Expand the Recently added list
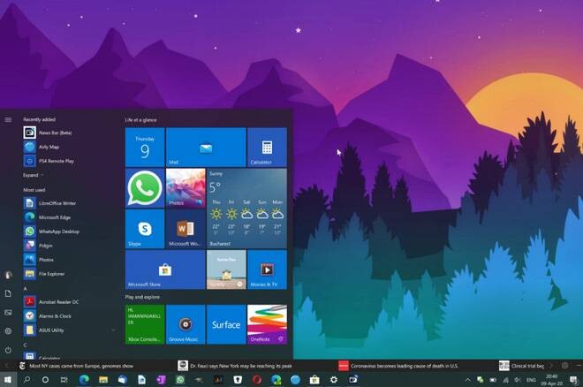 (33, 175)
